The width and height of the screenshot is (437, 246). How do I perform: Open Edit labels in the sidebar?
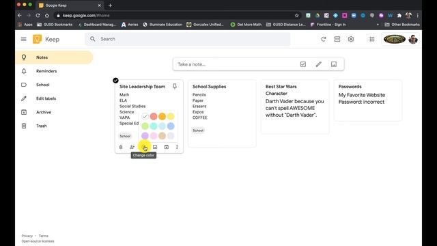(54, 98)
